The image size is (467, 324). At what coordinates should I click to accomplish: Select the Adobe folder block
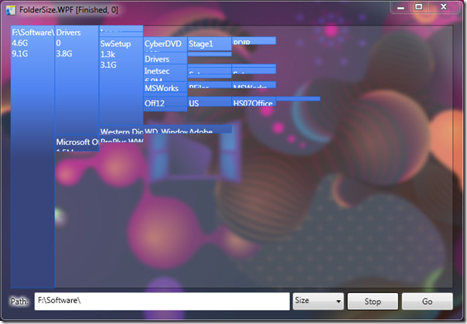click(x=210, y=130)
